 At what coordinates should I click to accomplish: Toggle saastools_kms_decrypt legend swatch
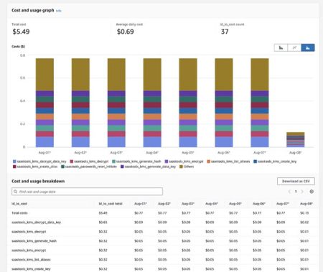(x=72, y=161)
